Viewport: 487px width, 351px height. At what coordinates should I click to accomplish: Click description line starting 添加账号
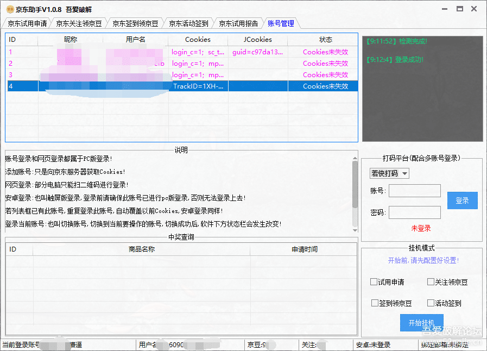click(x=65, y=172)
